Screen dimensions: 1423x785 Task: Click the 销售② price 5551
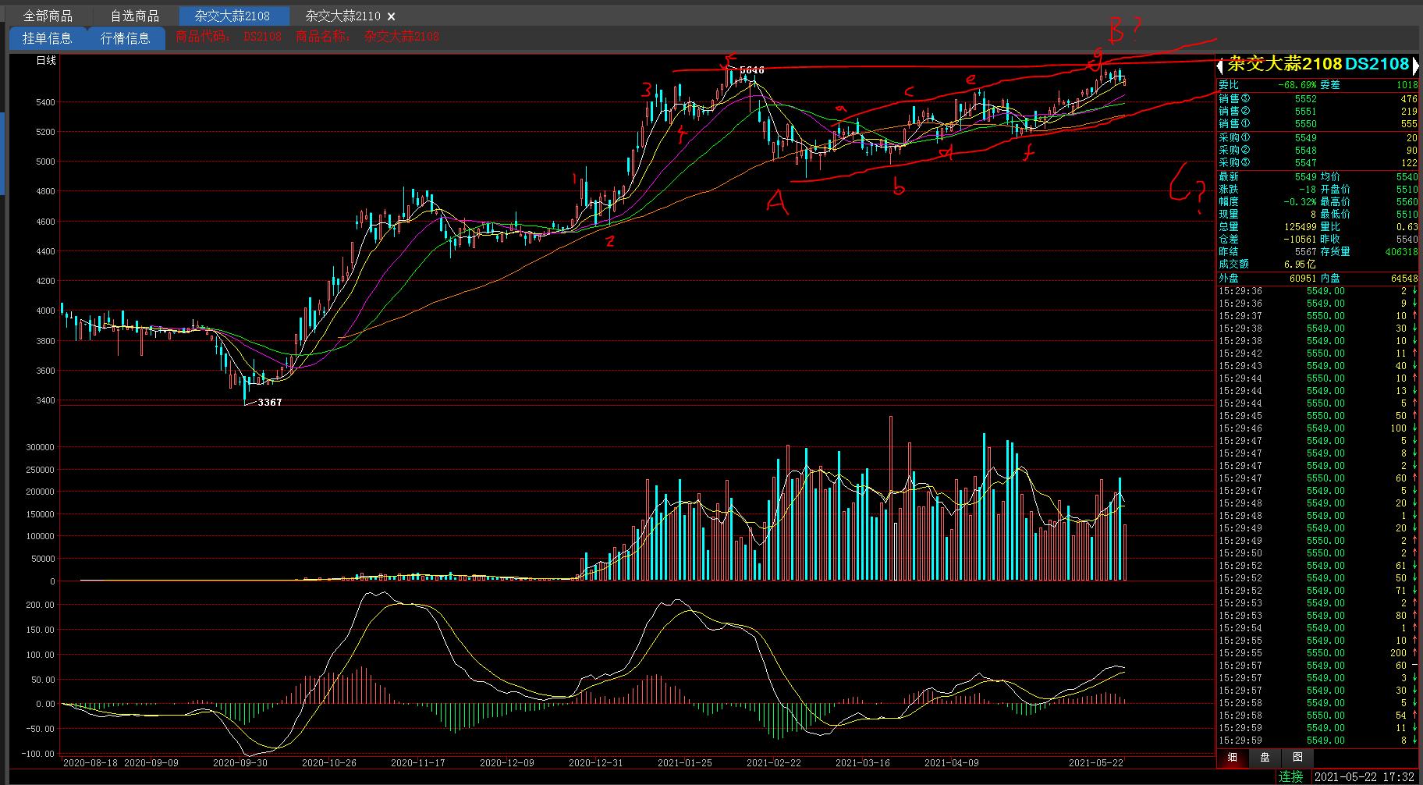[x=1305, y=112]
